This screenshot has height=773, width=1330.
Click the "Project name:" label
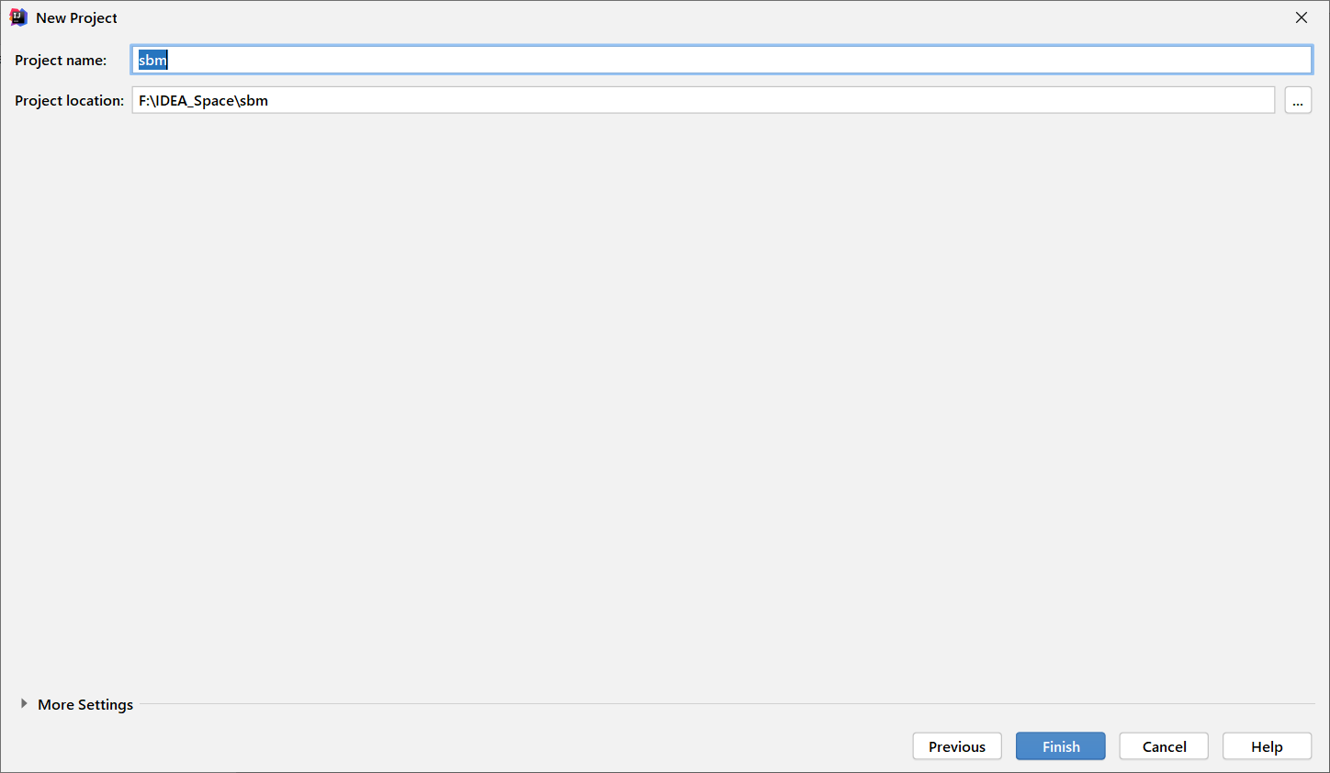pyautogui.click(x=61, y=61)
